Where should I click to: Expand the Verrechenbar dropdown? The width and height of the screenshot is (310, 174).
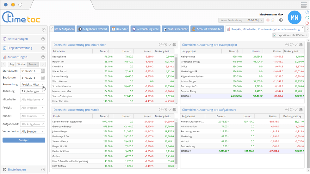click(x=33, y=131)
